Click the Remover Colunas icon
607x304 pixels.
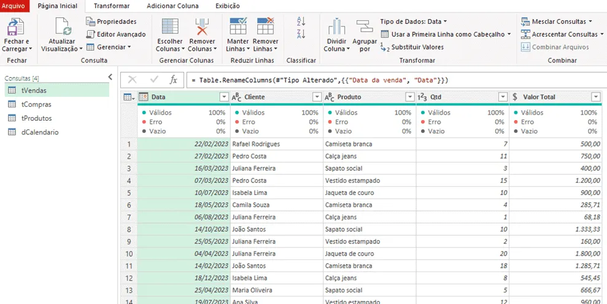(202, 27)
